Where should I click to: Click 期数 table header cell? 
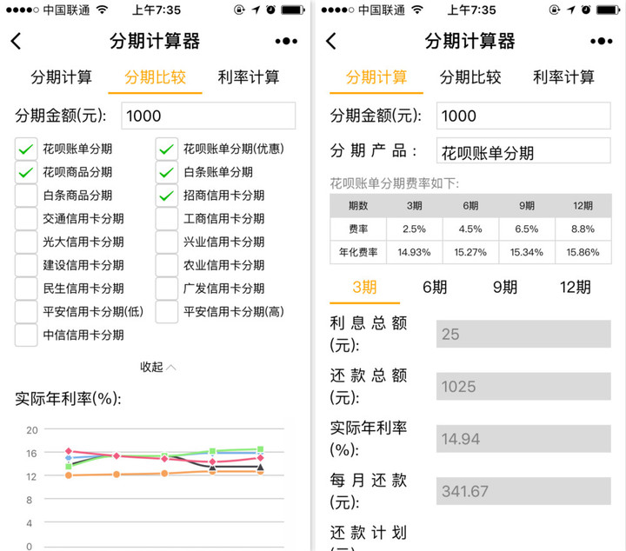(x=358, y=206)
